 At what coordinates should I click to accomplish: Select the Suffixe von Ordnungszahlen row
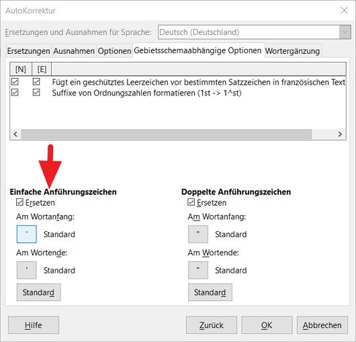coord(178,93)
